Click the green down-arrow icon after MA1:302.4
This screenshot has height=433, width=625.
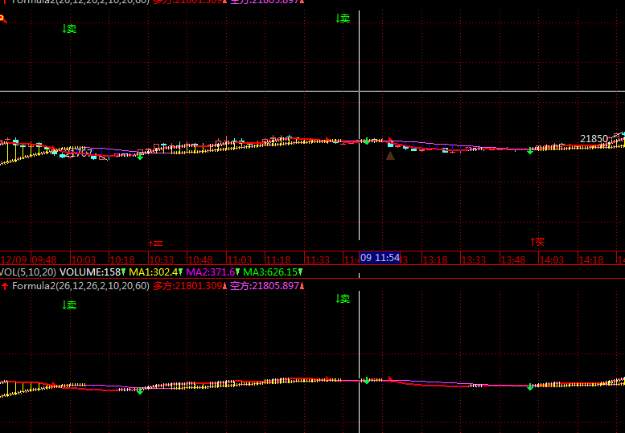click(x=180, y=272)
